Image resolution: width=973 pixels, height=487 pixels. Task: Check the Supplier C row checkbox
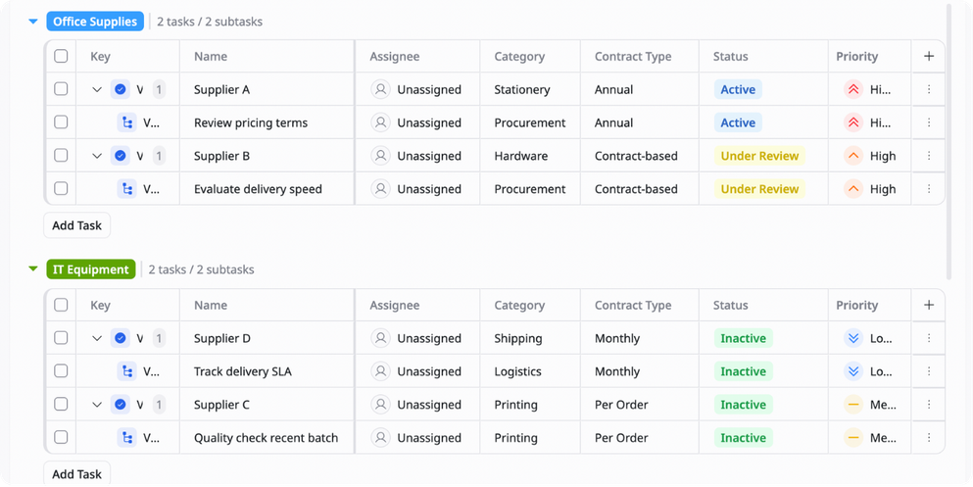pyautogui.click(x=61, y=404)
